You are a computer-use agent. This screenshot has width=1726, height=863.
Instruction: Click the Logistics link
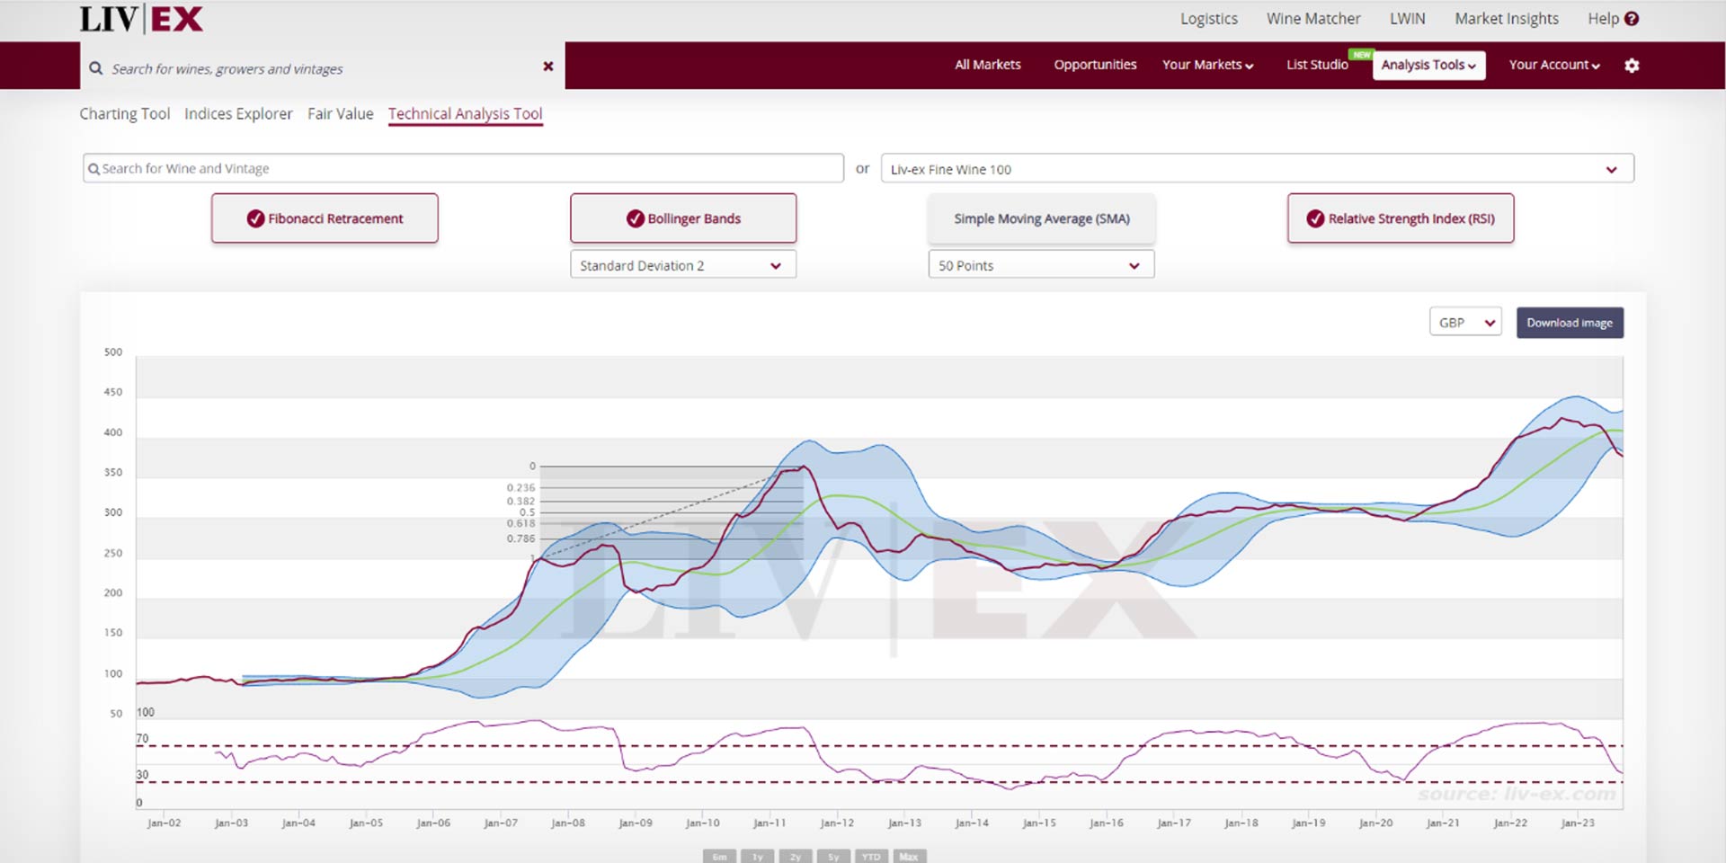(1209, 19)
